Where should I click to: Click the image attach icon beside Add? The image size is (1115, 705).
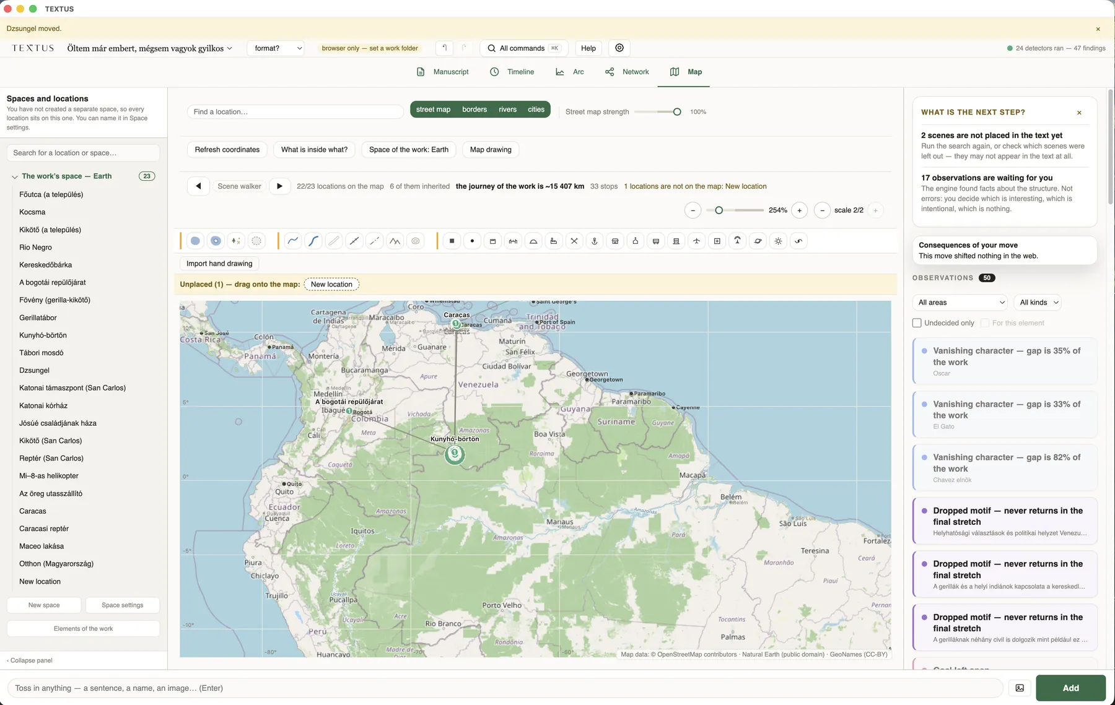(1020, 688)
